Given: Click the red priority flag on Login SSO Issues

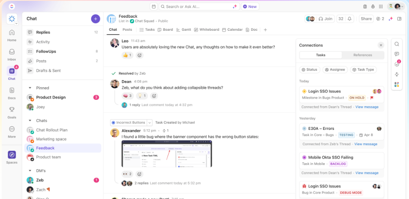Looking at the screenshot, I should (x=372, y=98).
